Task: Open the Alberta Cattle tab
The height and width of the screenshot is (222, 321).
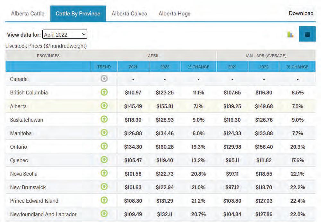Action: pos(28,13)
